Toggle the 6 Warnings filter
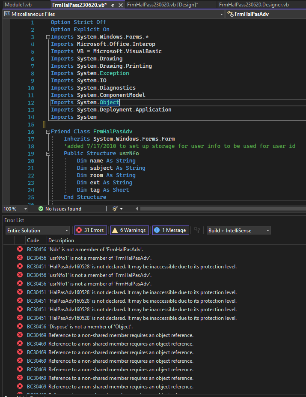This screenshot has height=397, width=306. click(x=129, y=230)
